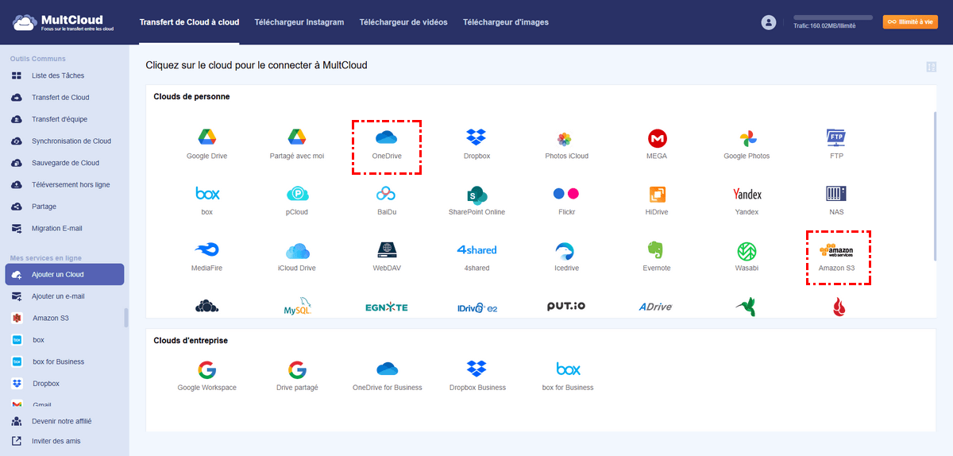Image resolution: width=953 pixels, height=456 pixels.
Task: Open Téléchargeur de vidéos tab
Action: [x=403, y=22]
